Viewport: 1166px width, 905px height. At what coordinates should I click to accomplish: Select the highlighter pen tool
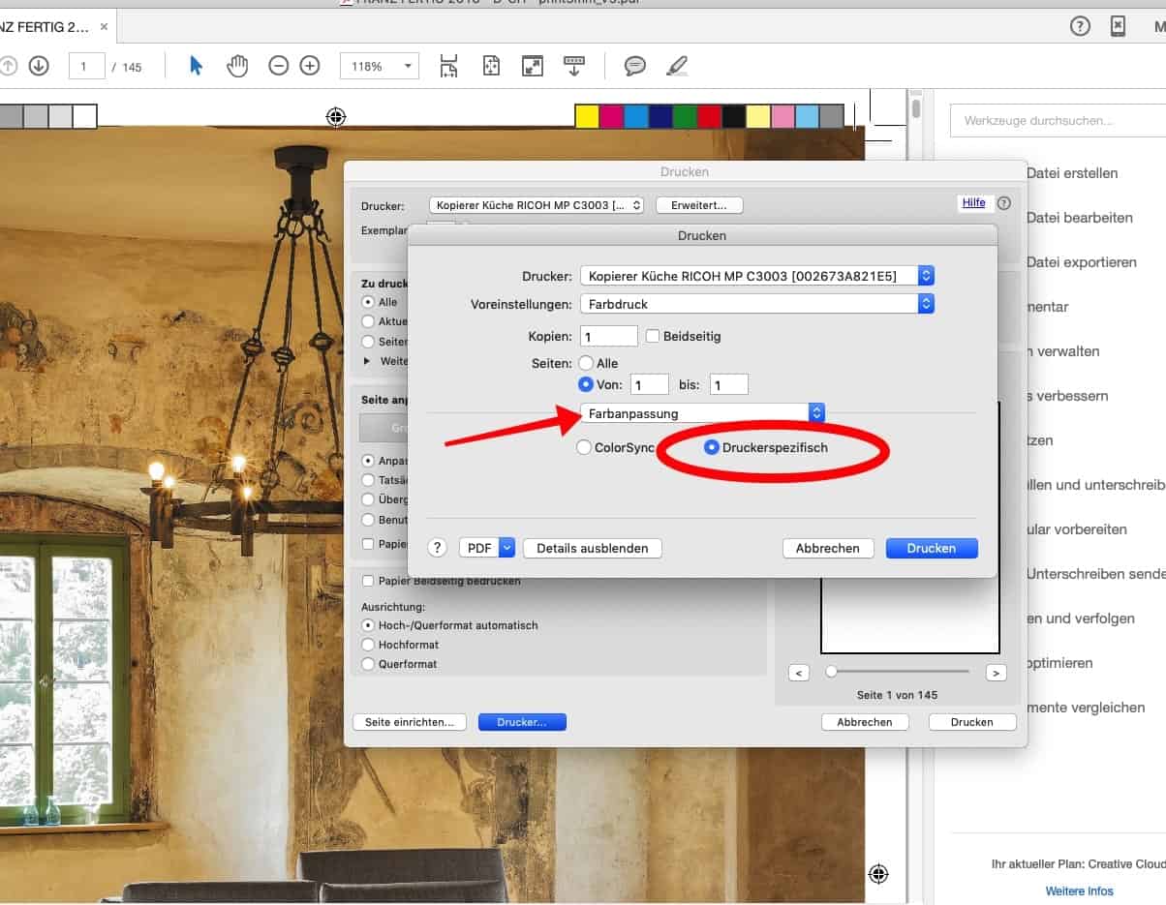(x=677, y=66)
